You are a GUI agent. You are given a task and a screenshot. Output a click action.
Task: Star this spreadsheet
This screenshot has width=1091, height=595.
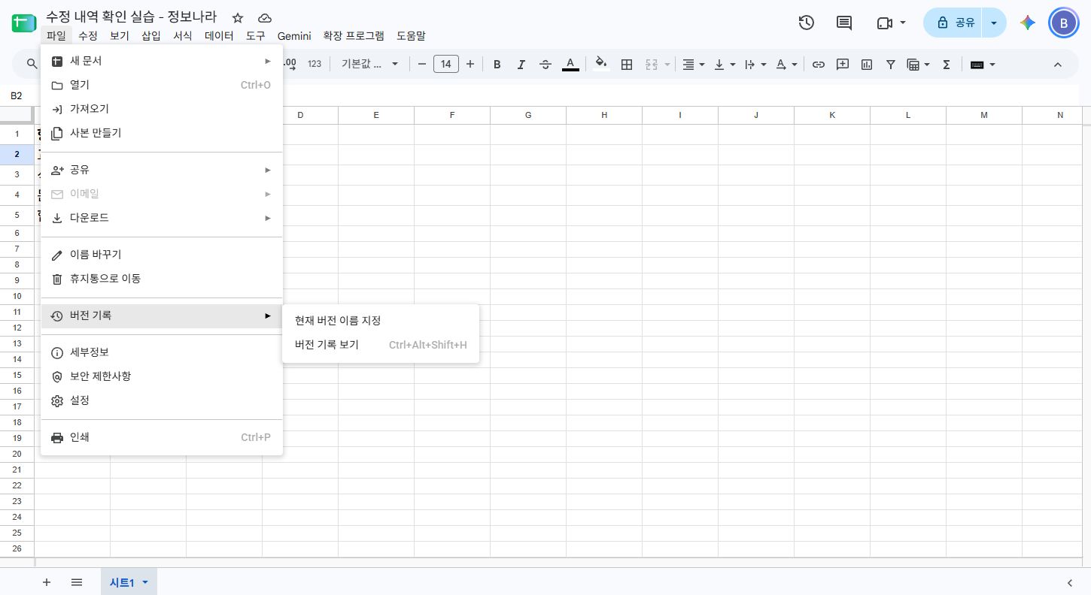238,18
